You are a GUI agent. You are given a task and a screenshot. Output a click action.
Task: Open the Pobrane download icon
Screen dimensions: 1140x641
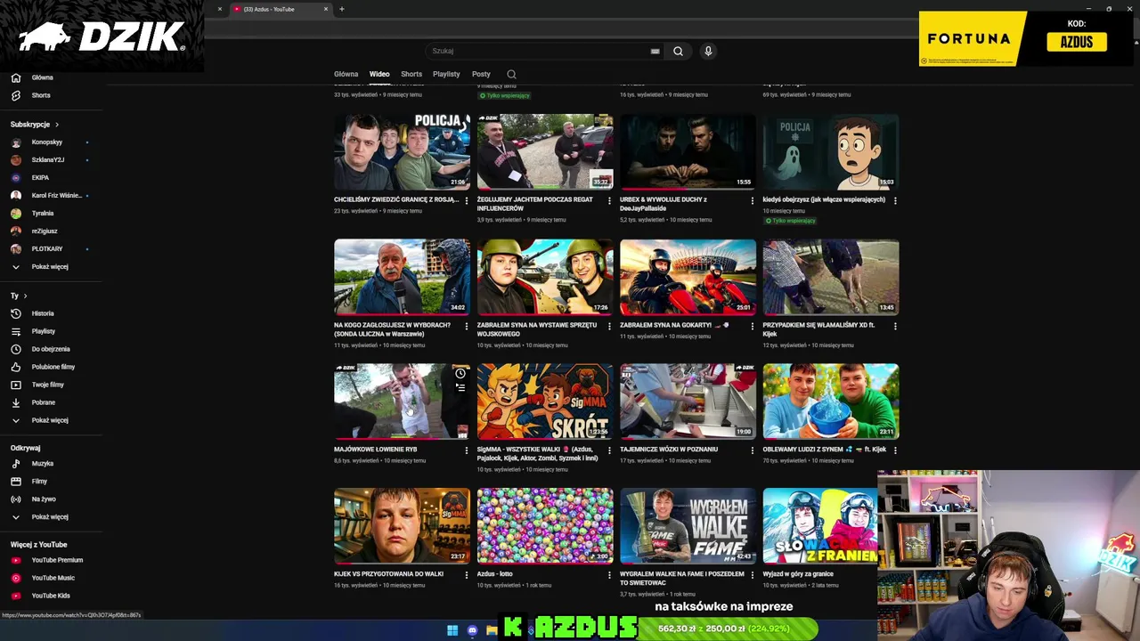click(x=15, y=402)
